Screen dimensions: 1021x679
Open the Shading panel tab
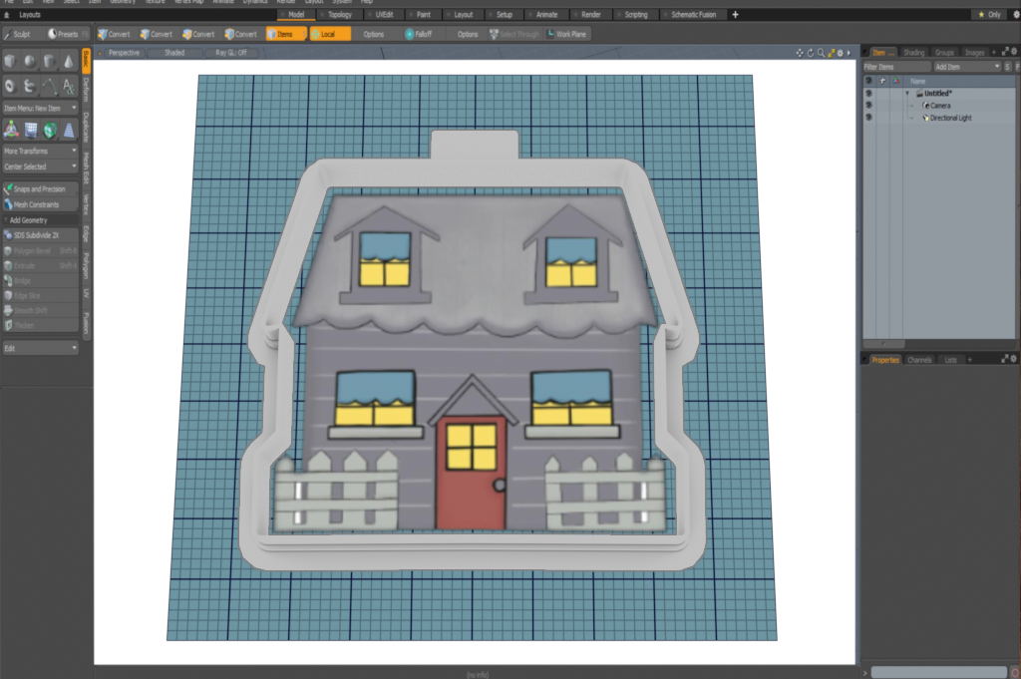(913, 52)
